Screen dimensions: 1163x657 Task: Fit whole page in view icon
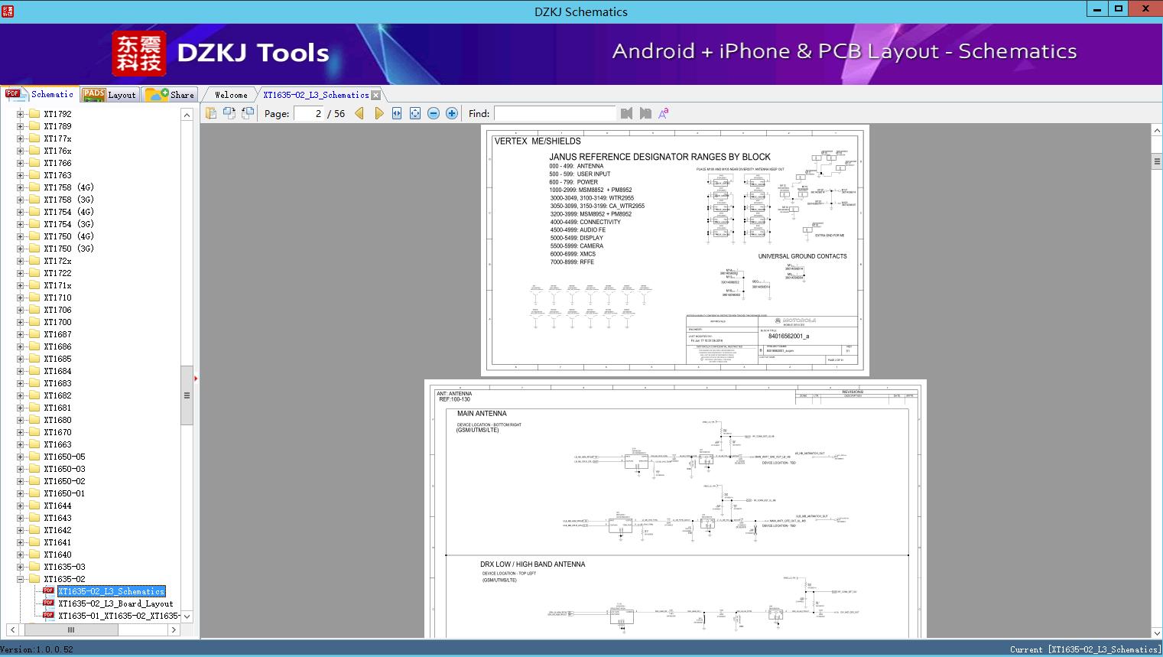pyautogui.click(x=415, y=113)
